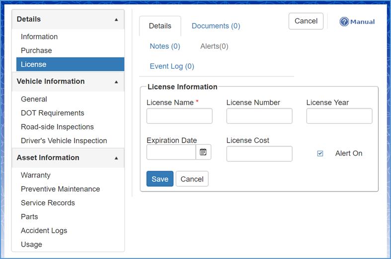This screenshot has height=259, width=391.
Task: Open Purchase under the Details section
Action: 36,51
